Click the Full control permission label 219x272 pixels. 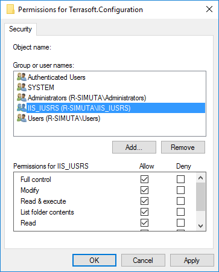(36, 180)
